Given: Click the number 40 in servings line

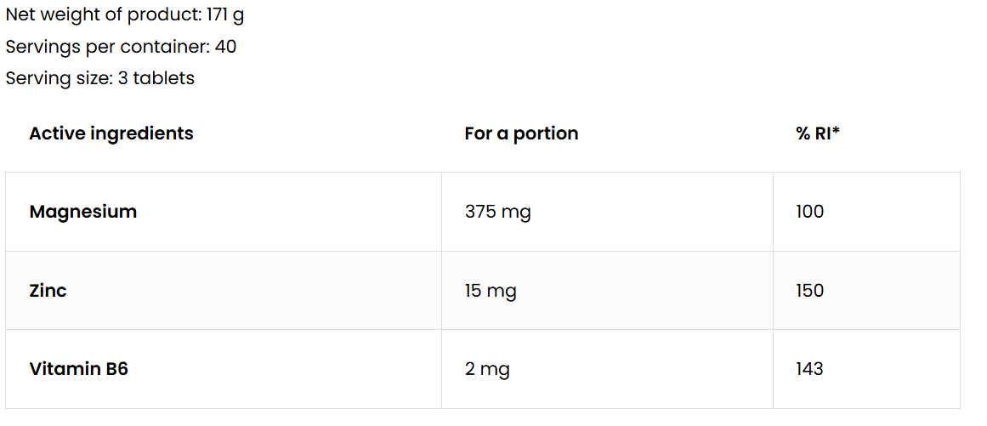Looking at the screenshot, I should pyautogui.click(x=225, y=47).
